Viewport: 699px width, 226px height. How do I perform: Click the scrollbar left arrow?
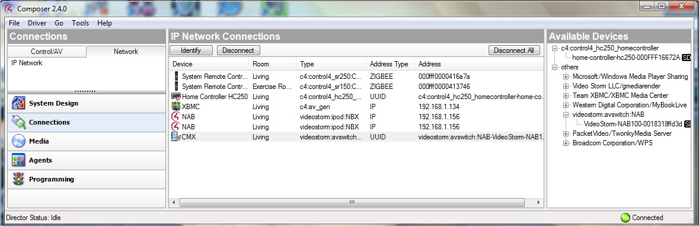[173, 203]
